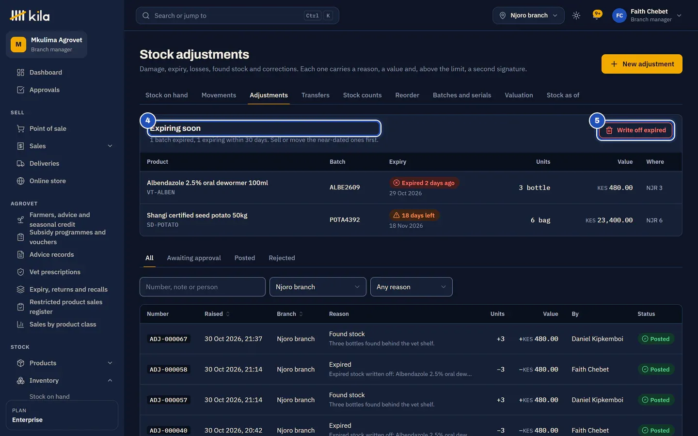This screenshot has height=436, width=698.
Task: Toggle the light/dark theme sun icon
Action: tap(576, 16)
